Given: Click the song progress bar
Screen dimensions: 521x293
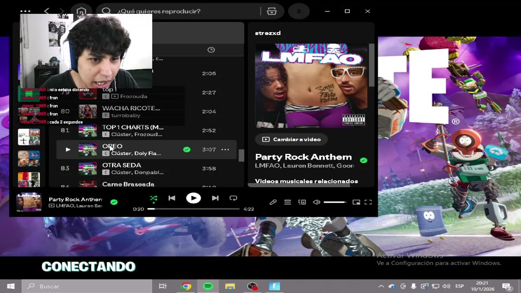Looking at the screenshot, I should pos(193,209).
